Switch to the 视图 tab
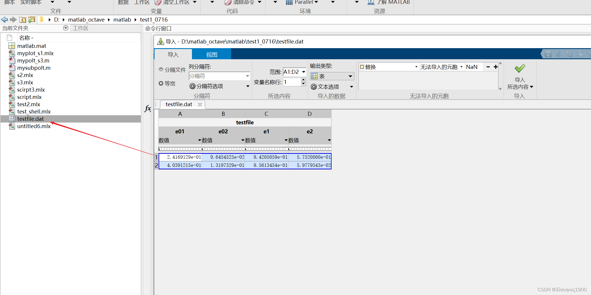Image resolution: width=591 pixels, height=295 pixels. [x=211, y=54]
